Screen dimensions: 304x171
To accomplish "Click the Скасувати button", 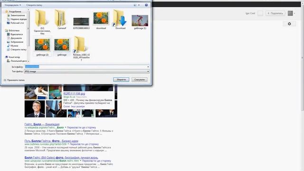I will coord(139,79).
